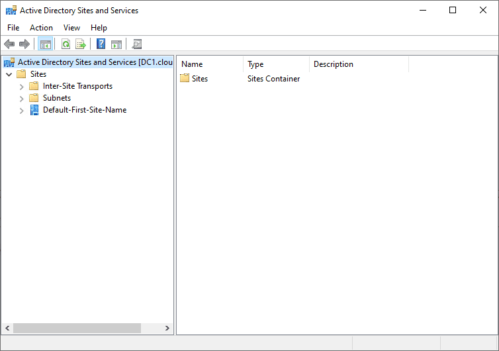The width and height of the screenshot is (499, 351).
Task: Click the tree pane scrollbar right arrow
Action: click(x=167, y=328)
